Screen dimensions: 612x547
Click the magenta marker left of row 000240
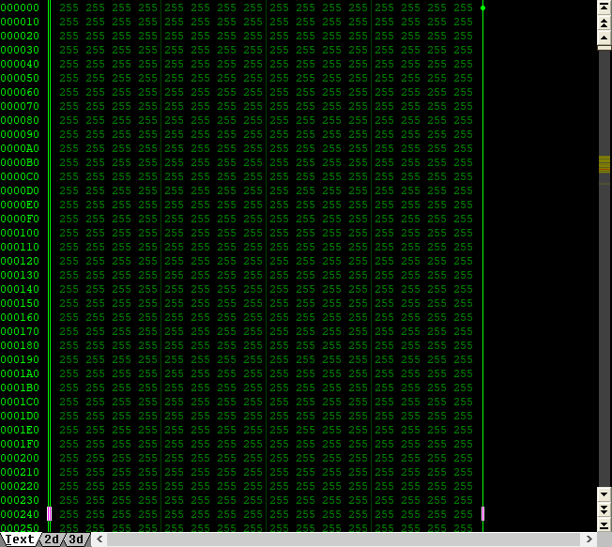point(49,514)
